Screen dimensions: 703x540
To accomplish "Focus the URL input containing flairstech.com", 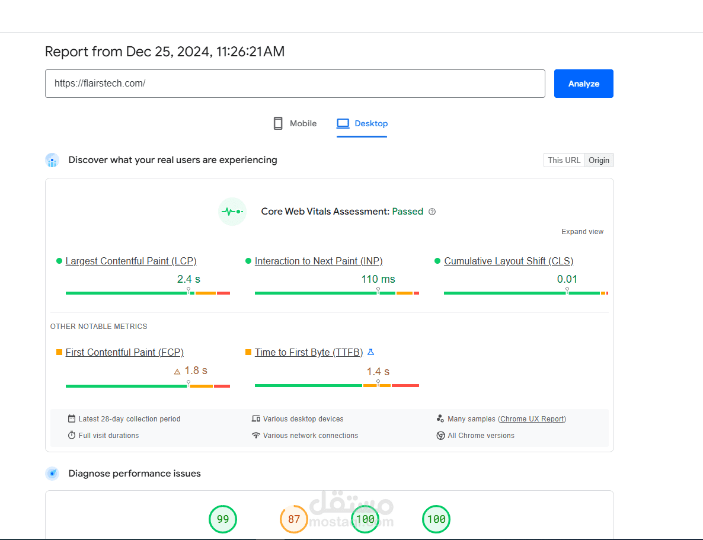I will click(x=295, y=84).
